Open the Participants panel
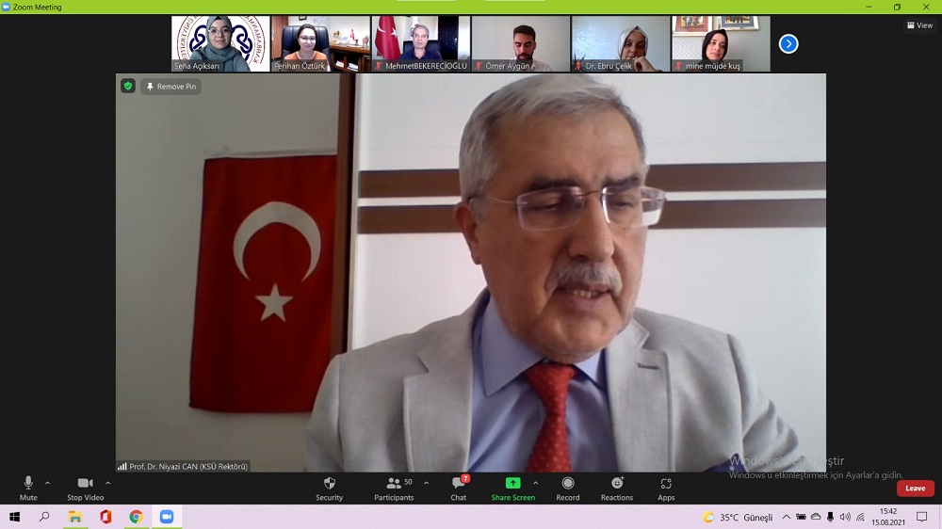Screen dimensions: 942x529 point(394,488)
